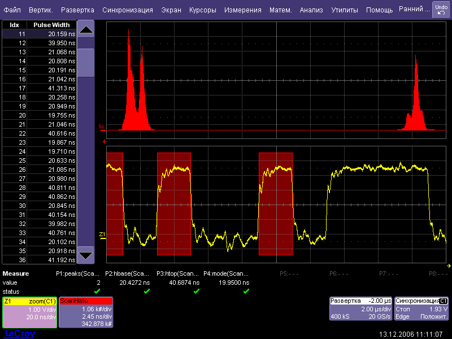Click the Undo button
The image size is (452, 339).
441,10
